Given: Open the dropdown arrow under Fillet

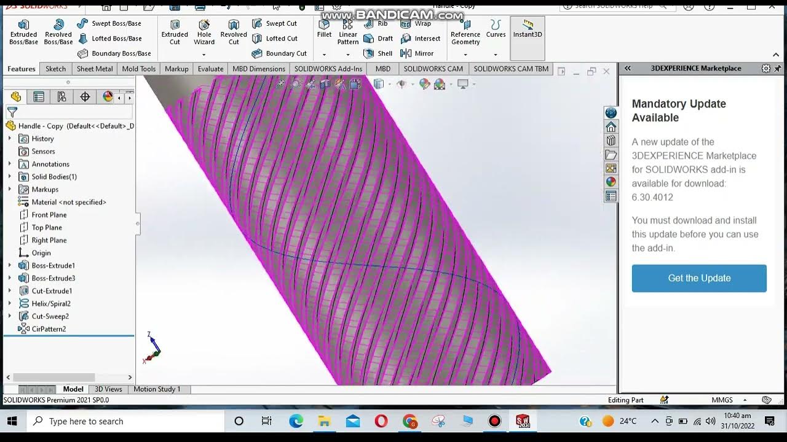Looking at the screenshot, I should (x=324, y=55).
